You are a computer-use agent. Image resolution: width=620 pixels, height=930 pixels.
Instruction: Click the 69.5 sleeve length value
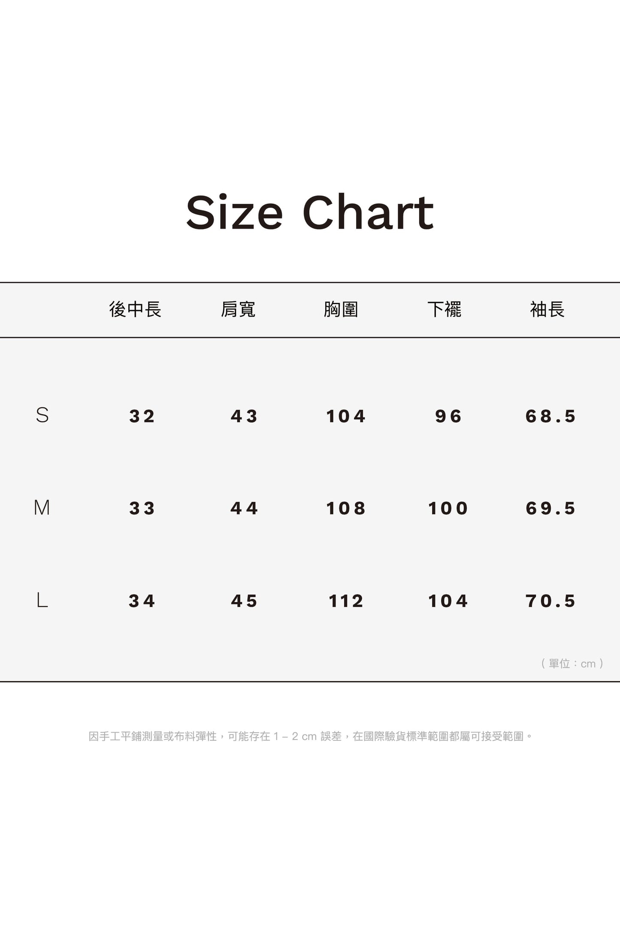point(550,508)
